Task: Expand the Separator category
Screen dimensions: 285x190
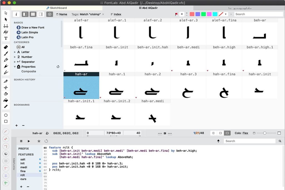Action: pyautogui.click(x=15, y=62)
